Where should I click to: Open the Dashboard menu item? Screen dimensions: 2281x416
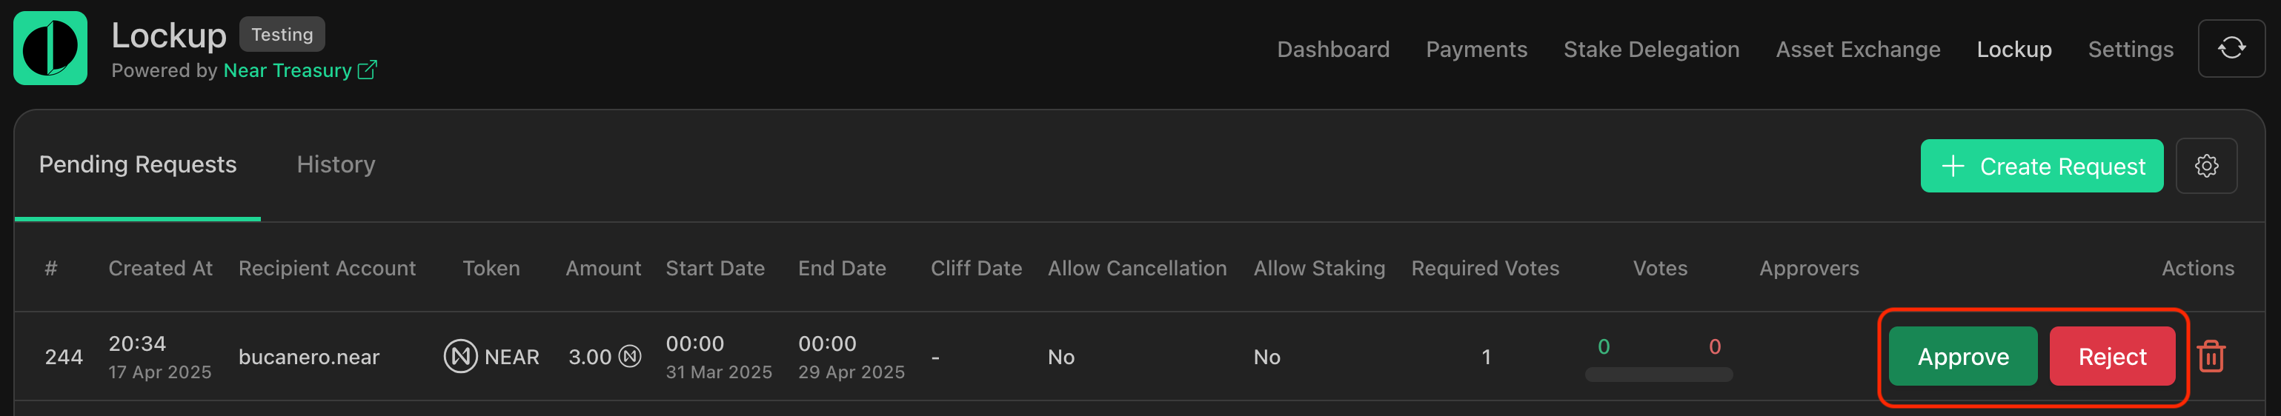[x=1332, y=50]
